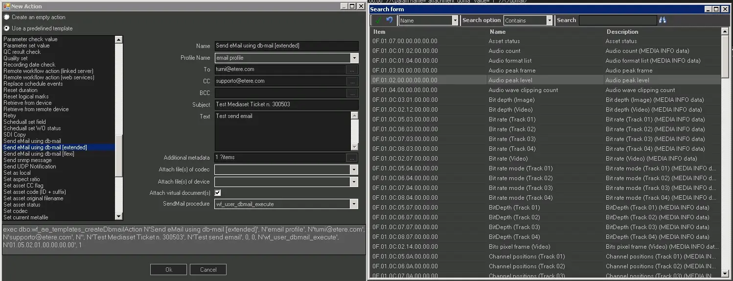Screen dimensions: 733x281
Task: Open the CC recipients browse button
Action: (352, 81)
